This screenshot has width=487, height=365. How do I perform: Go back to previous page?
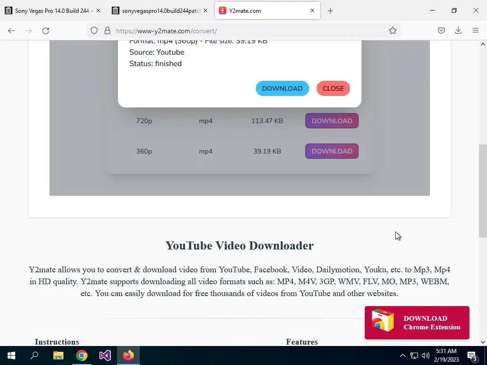[x=11, y=31]
